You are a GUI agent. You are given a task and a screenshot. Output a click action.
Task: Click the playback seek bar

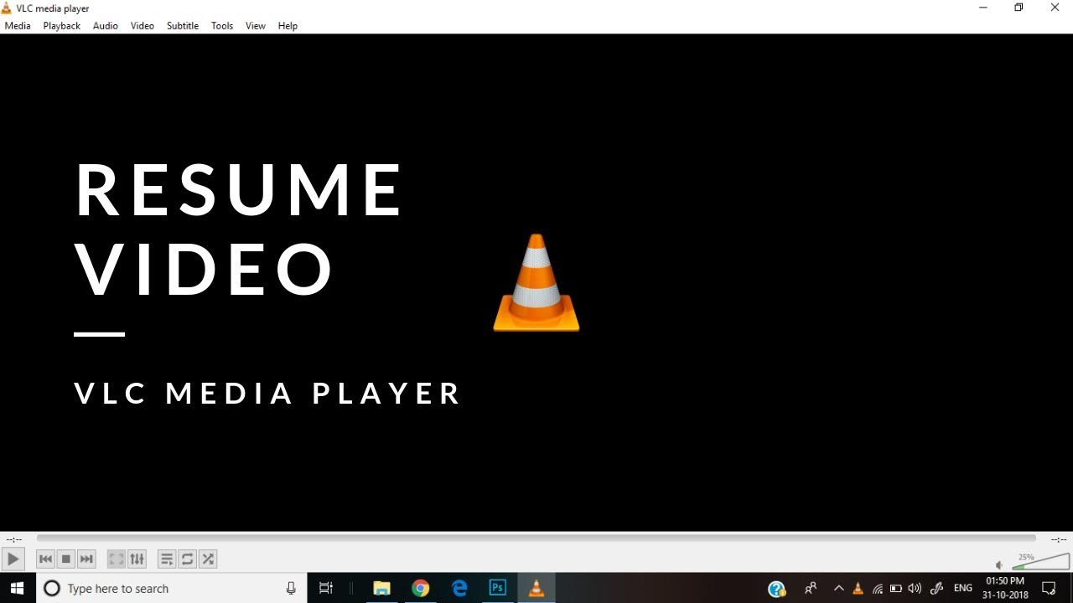[x=536, y=539]
